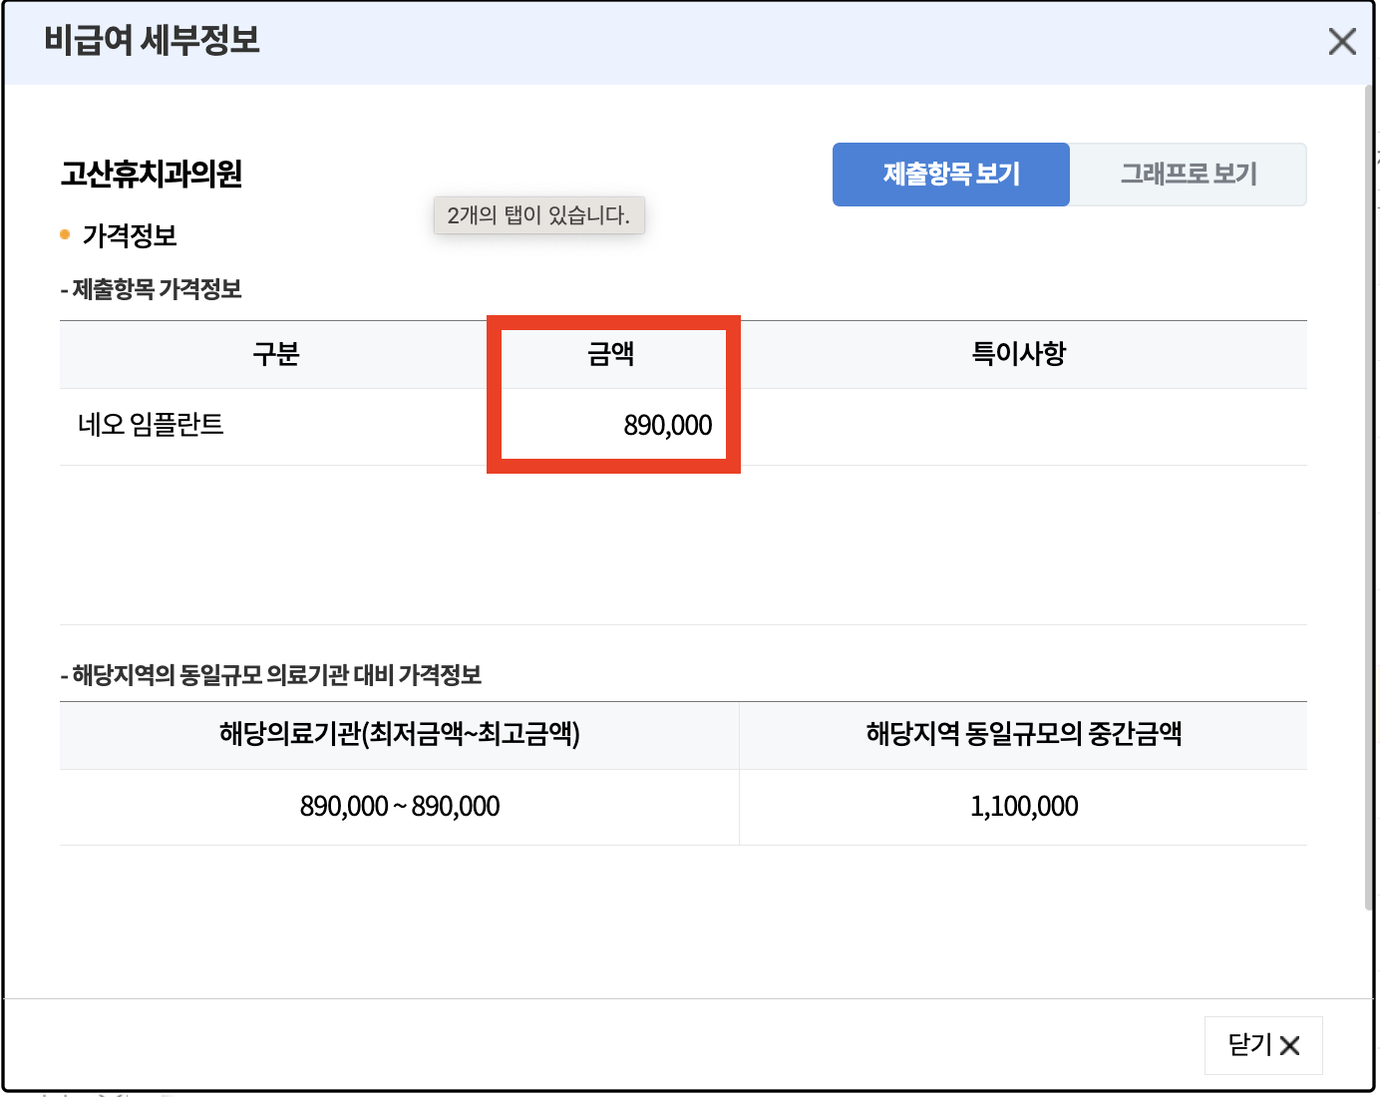Click the 해당지역 동일규모의 중간금액 header
The height and width of the screenshot is (1097, 1380).
(x=1023, y=735)
